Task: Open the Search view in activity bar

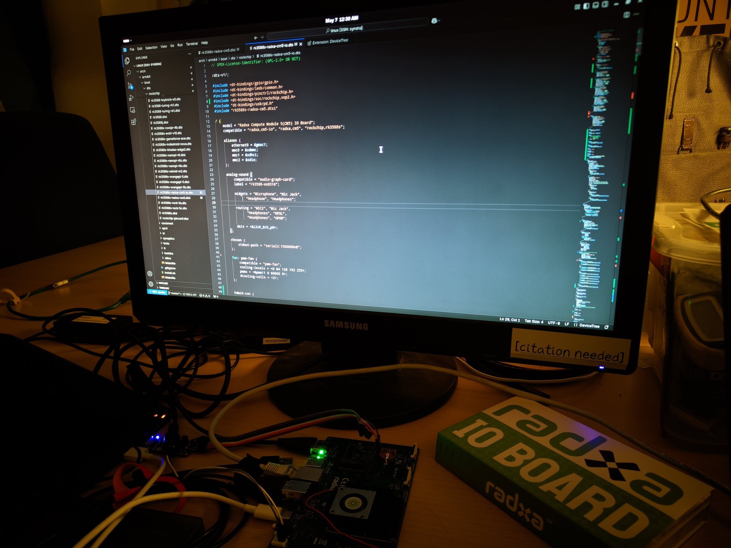Action: (x=128, y=73)
